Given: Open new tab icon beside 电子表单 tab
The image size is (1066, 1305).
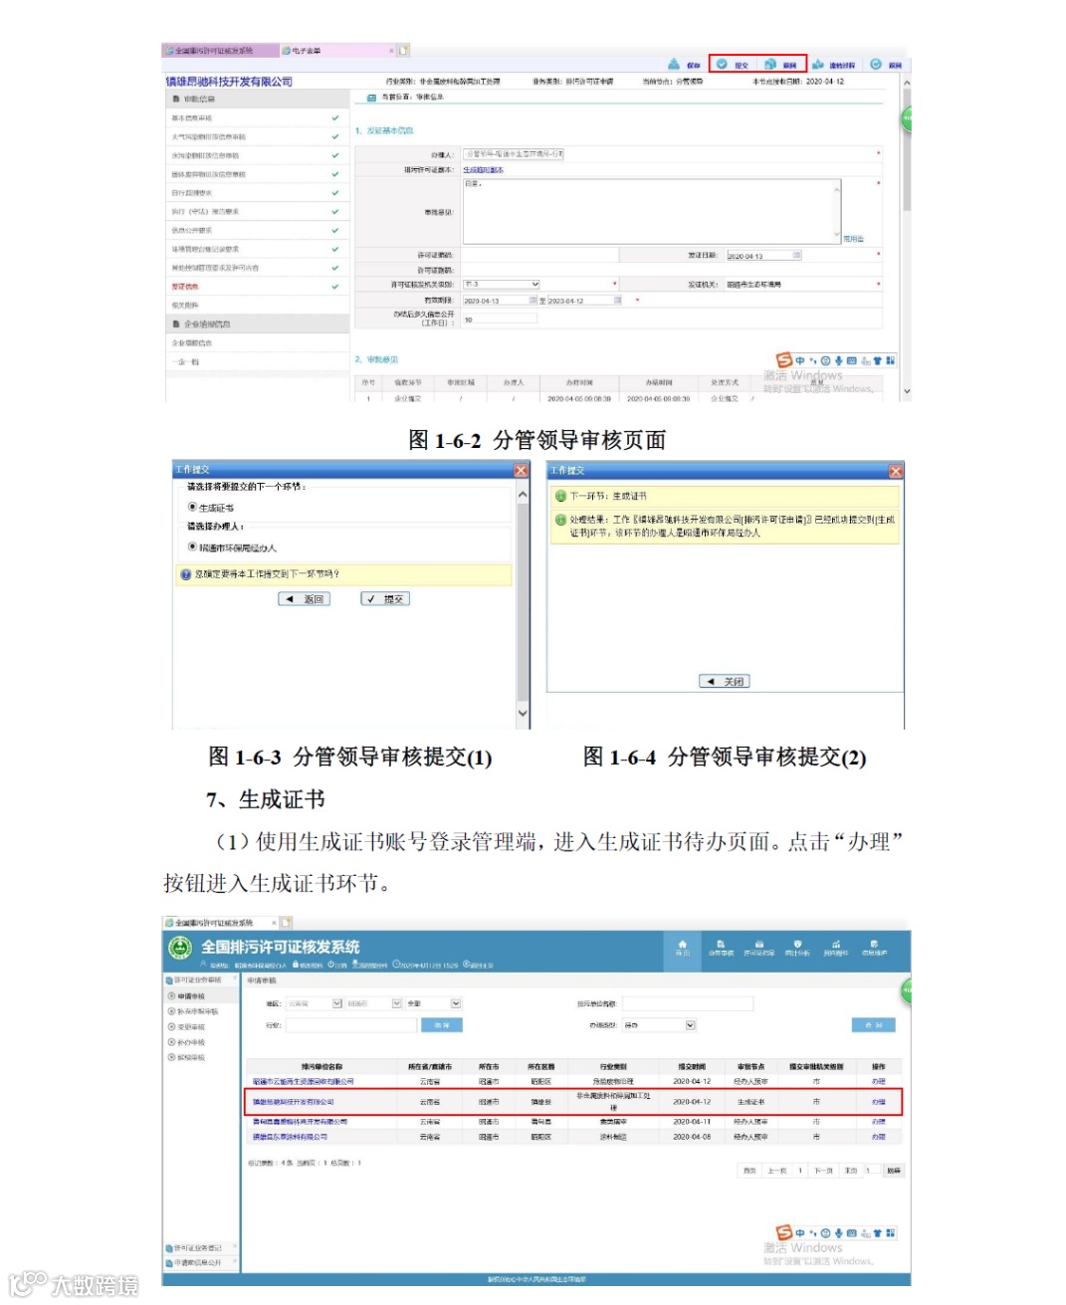Looking at the screenshot, I should (x=404, y=50).
